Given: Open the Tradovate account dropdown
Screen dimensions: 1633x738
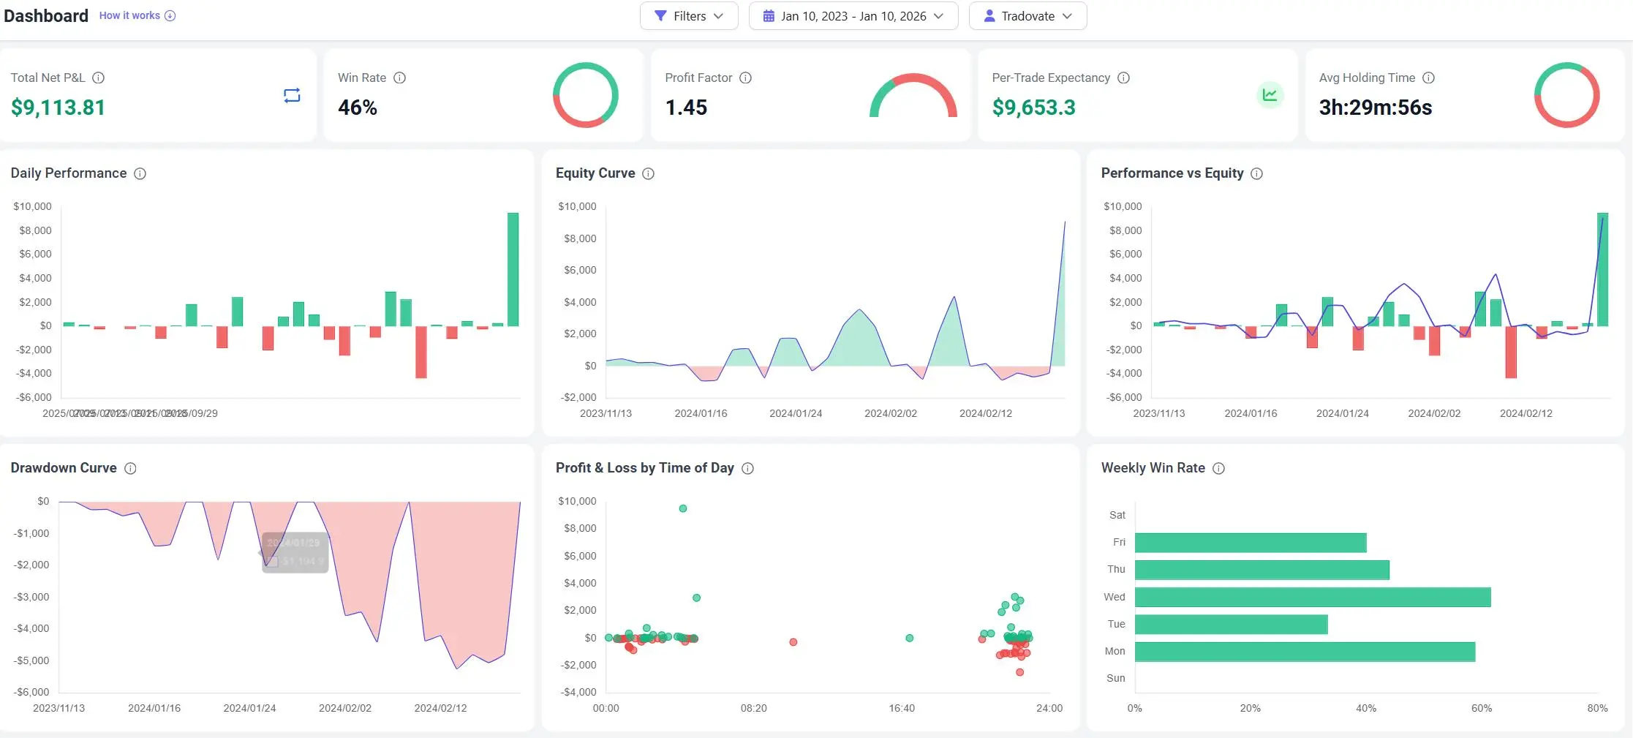Looking at the screenshot, I should [1027, 15].
